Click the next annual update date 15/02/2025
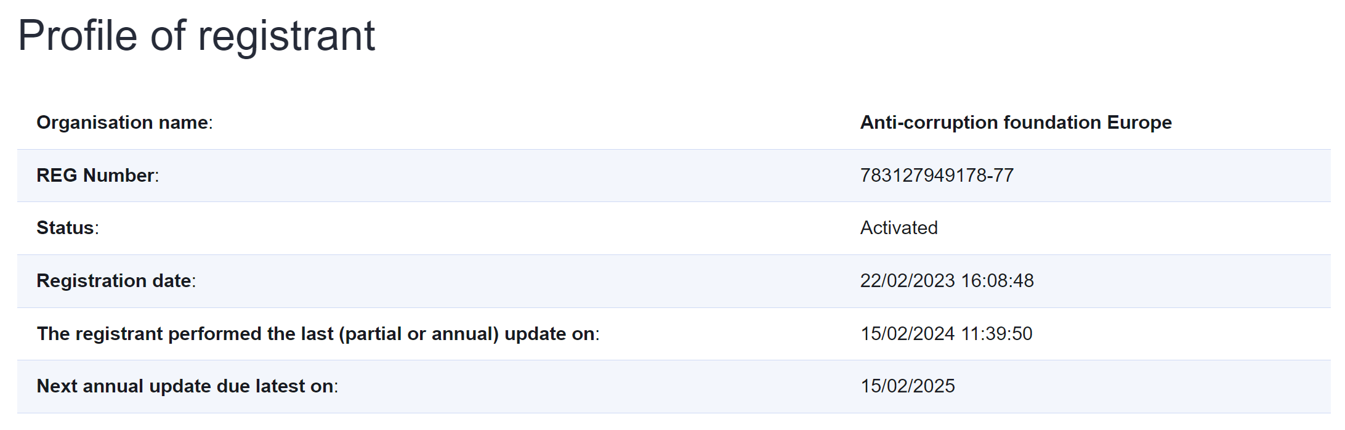The width and height of the screenshot is (1345, 430). (907, 386)
